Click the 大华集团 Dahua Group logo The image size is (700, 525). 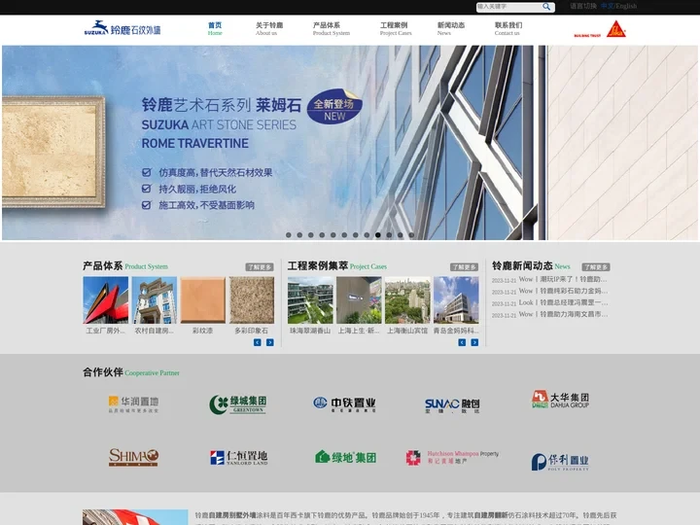click(x=560, y=400)
